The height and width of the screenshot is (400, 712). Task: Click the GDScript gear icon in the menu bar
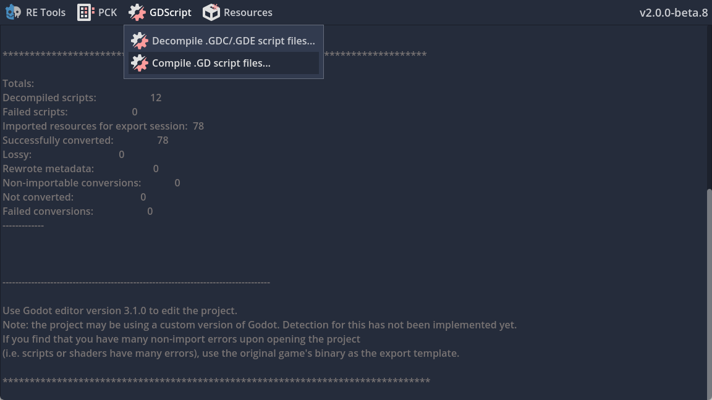[x=137, y=12]
